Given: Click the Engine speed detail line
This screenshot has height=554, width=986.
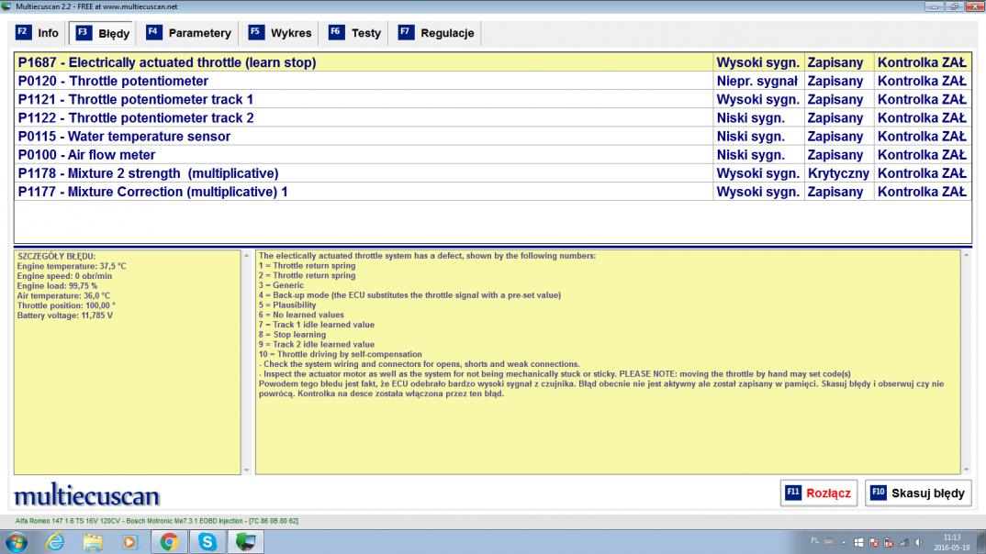Looking at the screenshot, I should [x=64, y=276].
